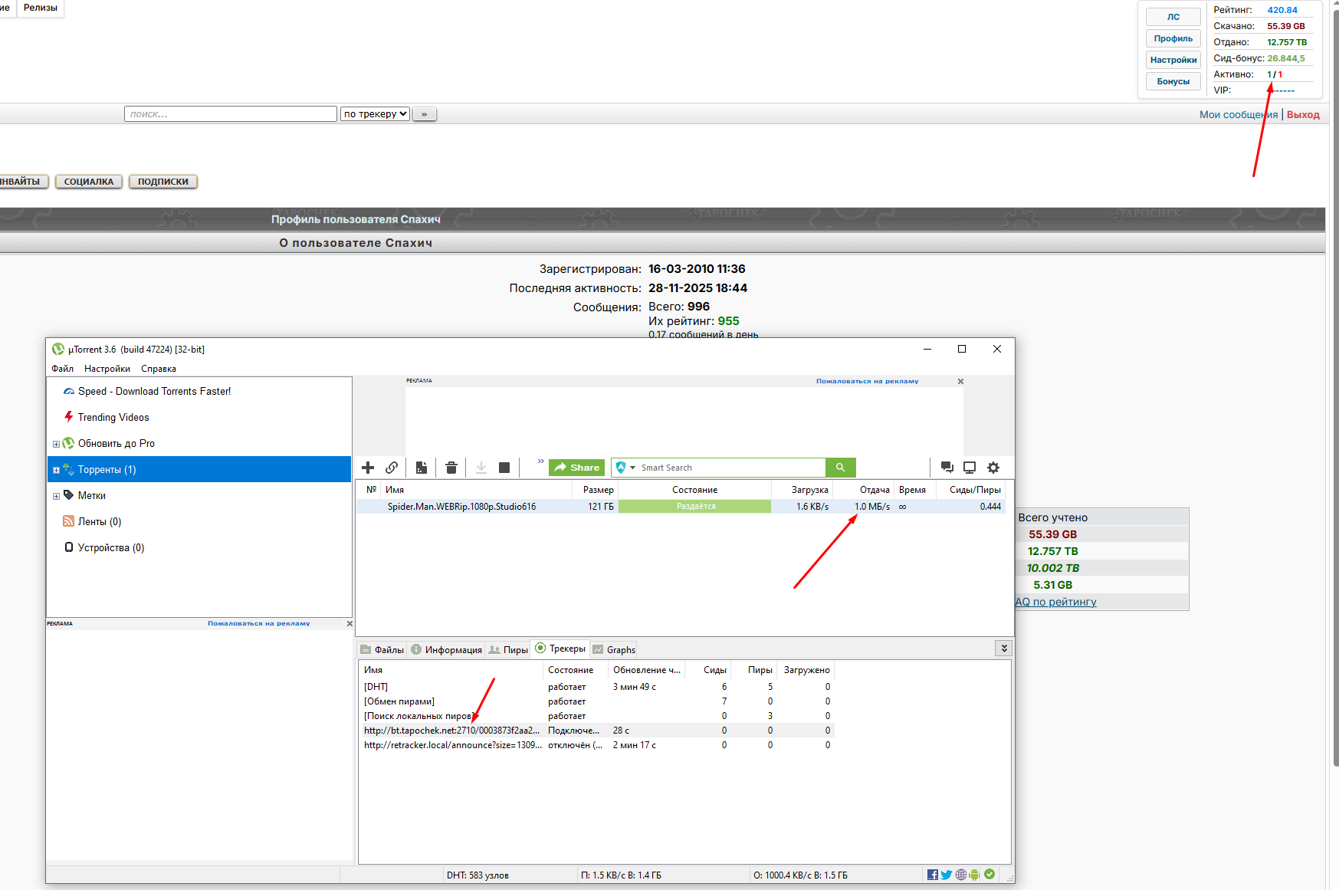
Task: Switch to the Пиры tab
Action: 509,650
